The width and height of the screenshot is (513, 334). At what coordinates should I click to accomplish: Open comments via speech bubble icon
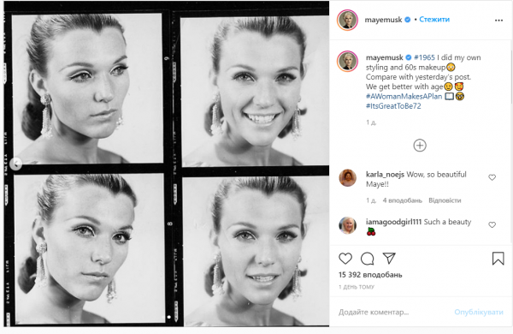click(x=367, y=259)
